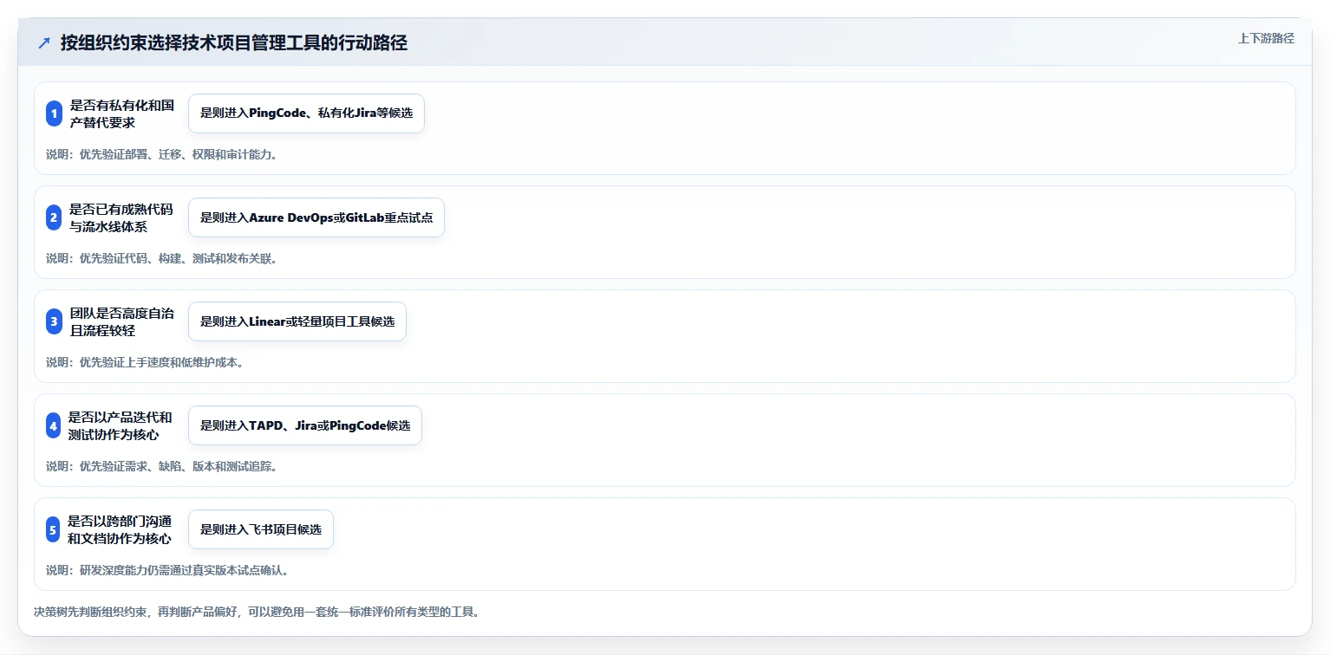This screenshot has height=655, width=1330.
Task: Click question 是否以产品迭代和测试协作为核心
Action: click(x=121, y=425)
